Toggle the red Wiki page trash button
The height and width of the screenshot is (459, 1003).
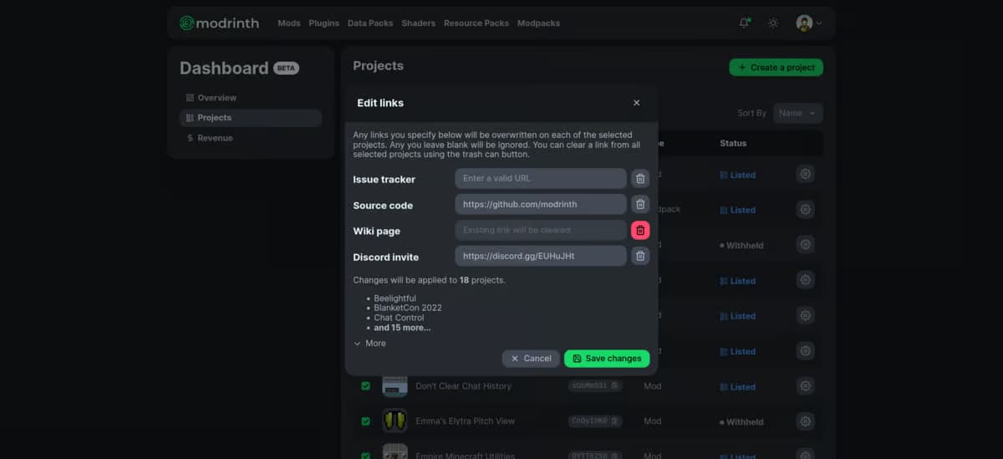point(639,230)
